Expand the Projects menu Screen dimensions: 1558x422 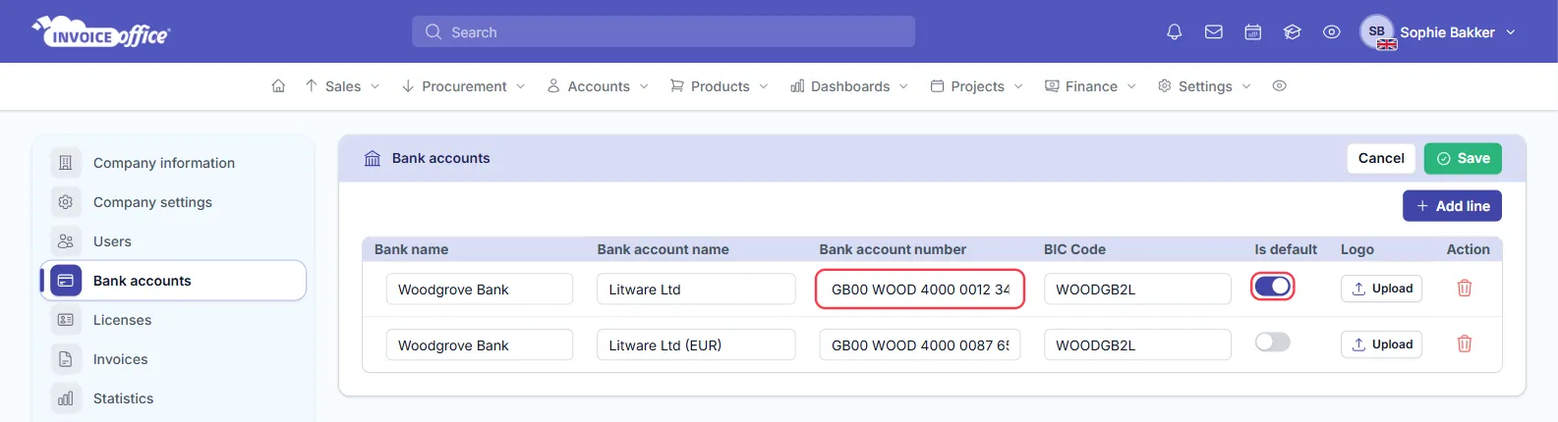[x=977, y=86]
